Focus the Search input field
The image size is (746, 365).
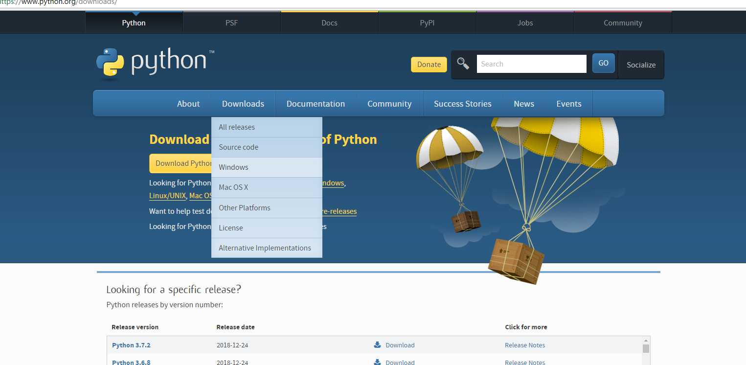coord(532,64)
